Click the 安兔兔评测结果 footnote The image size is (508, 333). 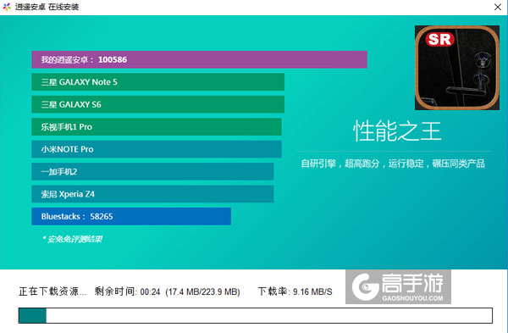tap(73, 239)
